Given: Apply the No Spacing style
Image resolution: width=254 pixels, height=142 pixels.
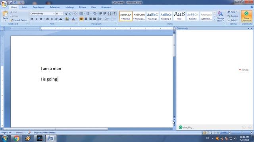Looking at the screenshot, I should coord(139,16).
